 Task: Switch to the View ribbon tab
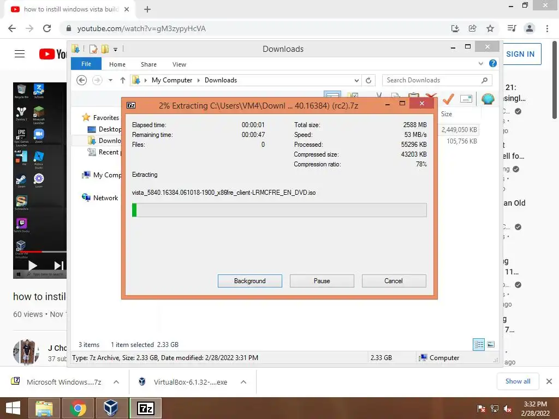click(x=179, y=64)
